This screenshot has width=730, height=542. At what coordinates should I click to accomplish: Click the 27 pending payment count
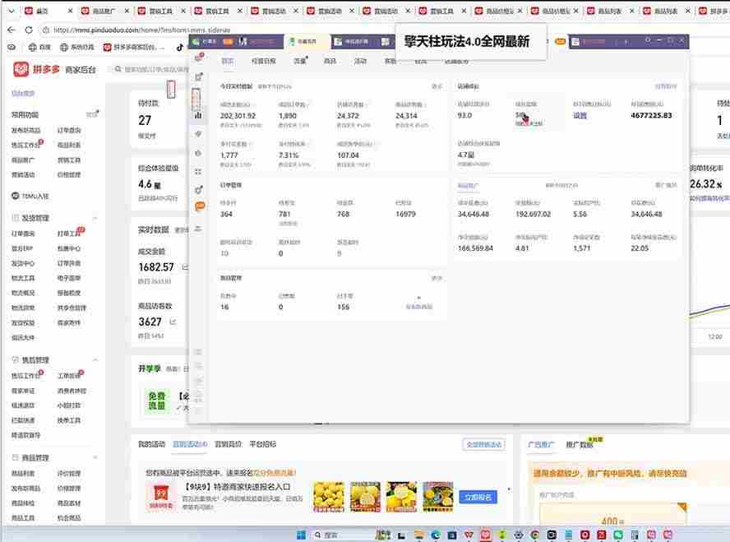pyautogui.click(x=145, y=121)
